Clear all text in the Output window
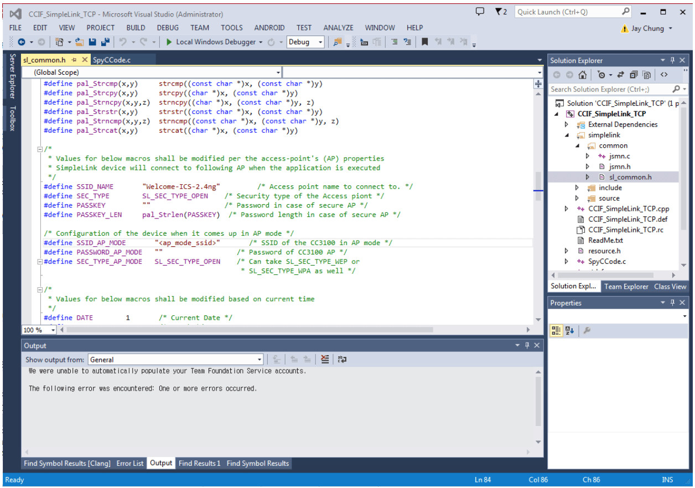This screenshot has height=488, width=695. (x=325, y=359)
